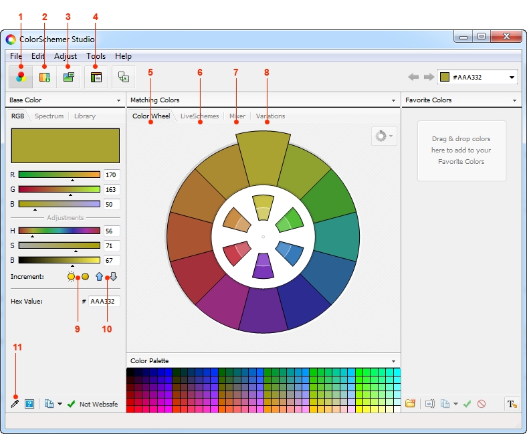Toggle the Not Websafe green checkmark
The height and width of the screenshot is (434, 527).
[x=71, y=404]
